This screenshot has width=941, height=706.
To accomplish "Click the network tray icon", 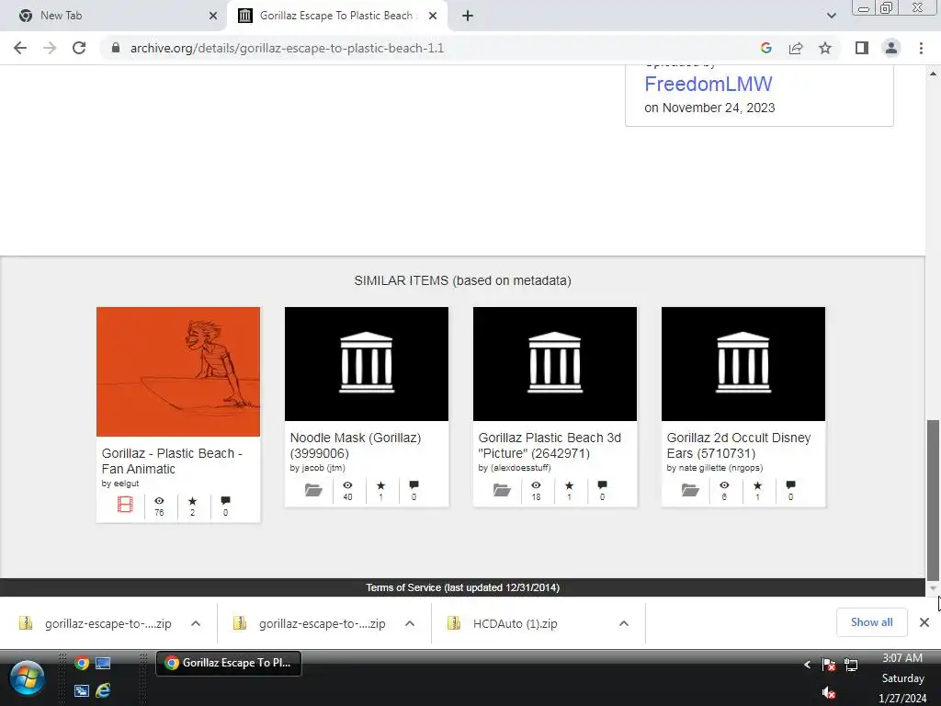I will tap(851, 665).
